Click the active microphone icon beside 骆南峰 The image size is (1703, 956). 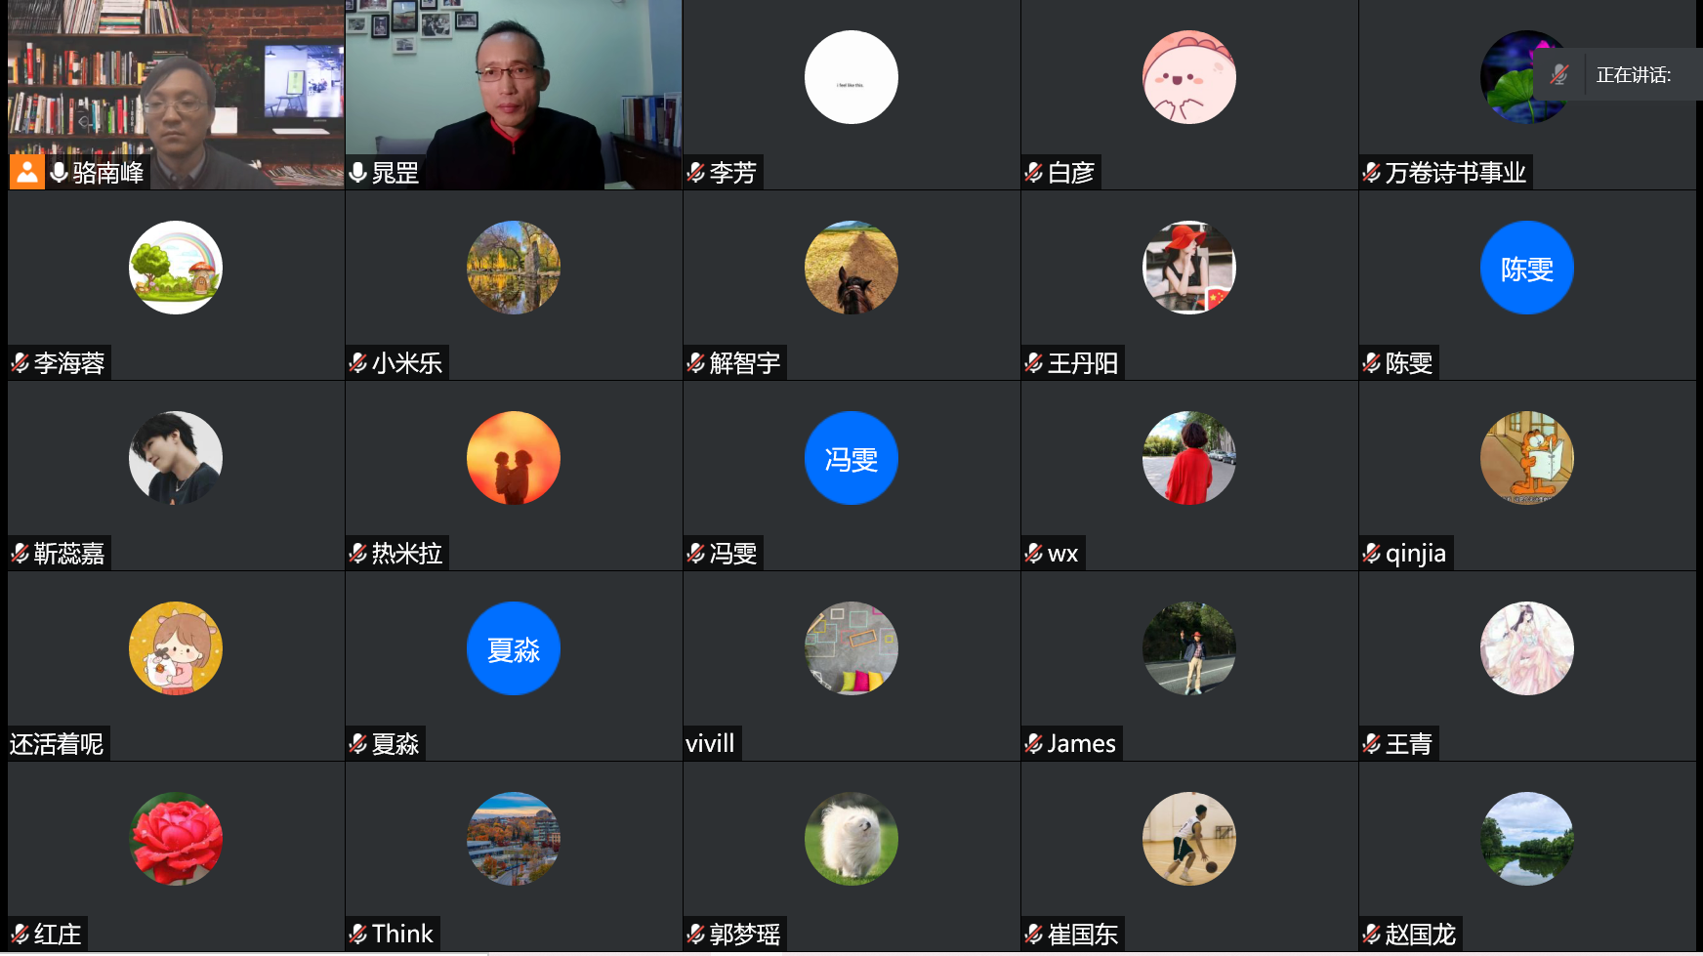point(60,173)
